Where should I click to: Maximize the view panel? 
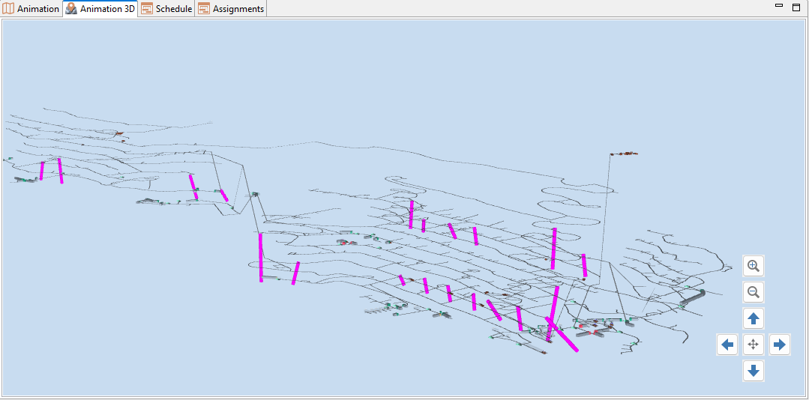[796, 7]
